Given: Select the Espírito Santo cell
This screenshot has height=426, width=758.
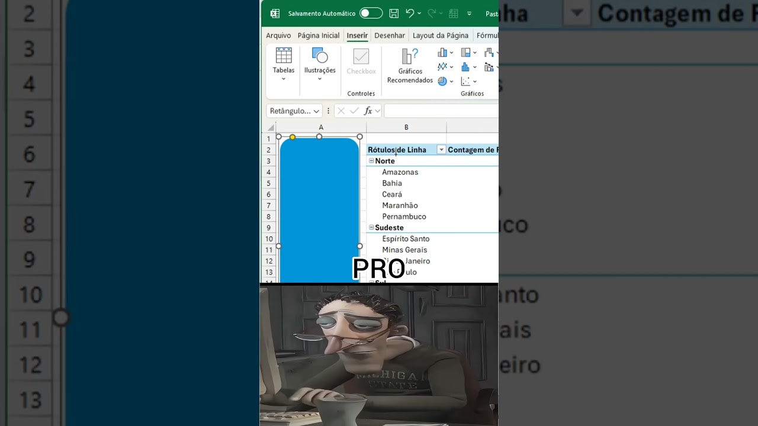Looking at the screenshot, I should tap(406, 239).
